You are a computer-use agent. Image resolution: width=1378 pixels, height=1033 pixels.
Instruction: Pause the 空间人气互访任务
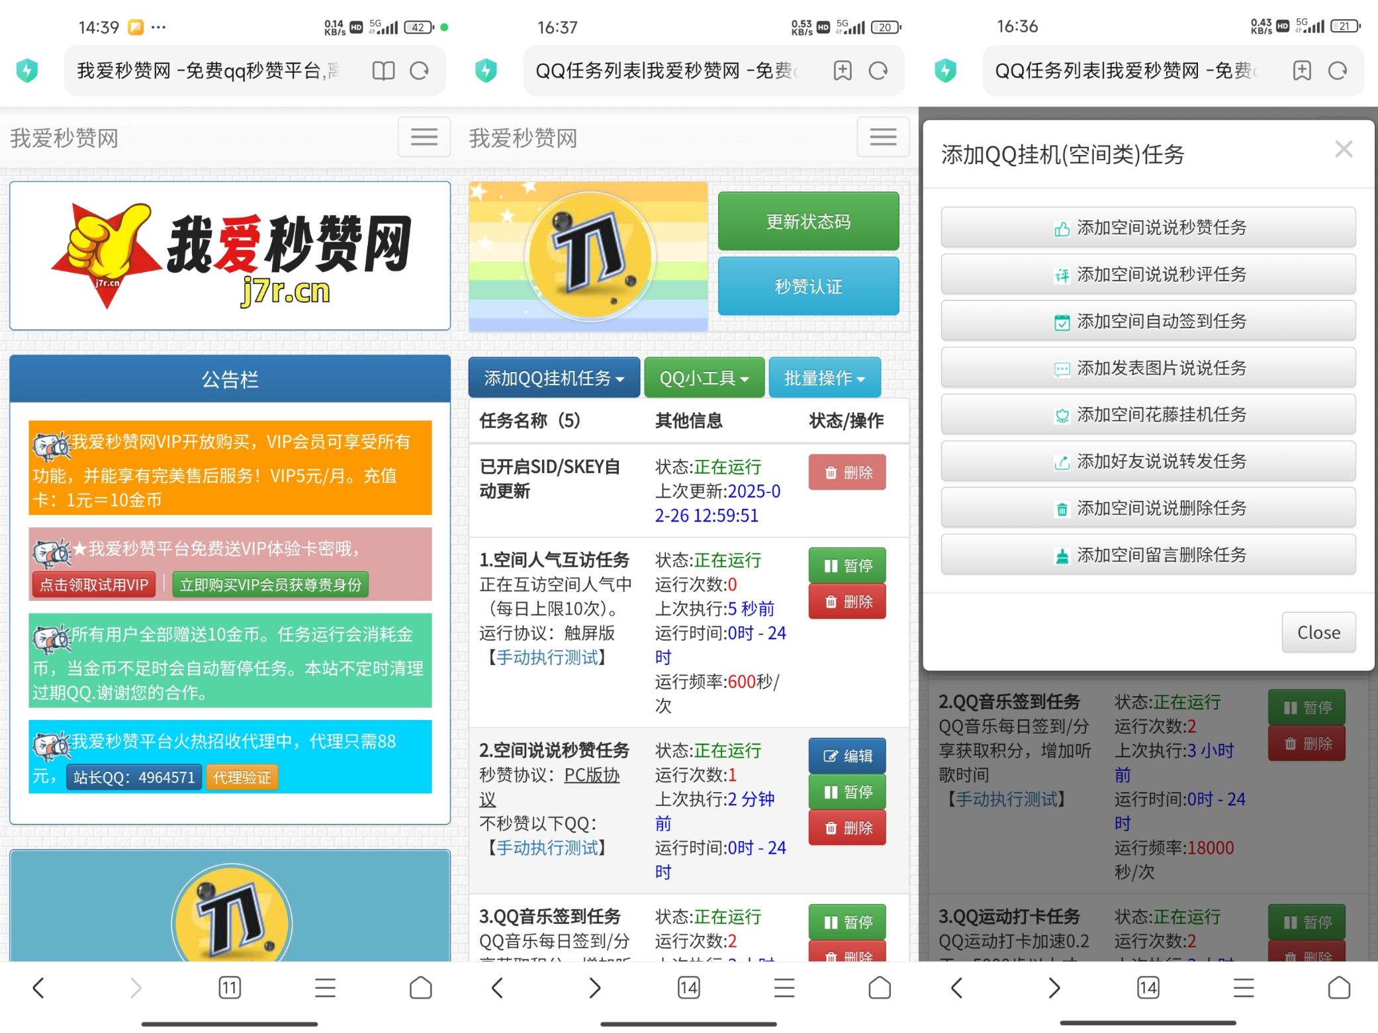point(847,566)
